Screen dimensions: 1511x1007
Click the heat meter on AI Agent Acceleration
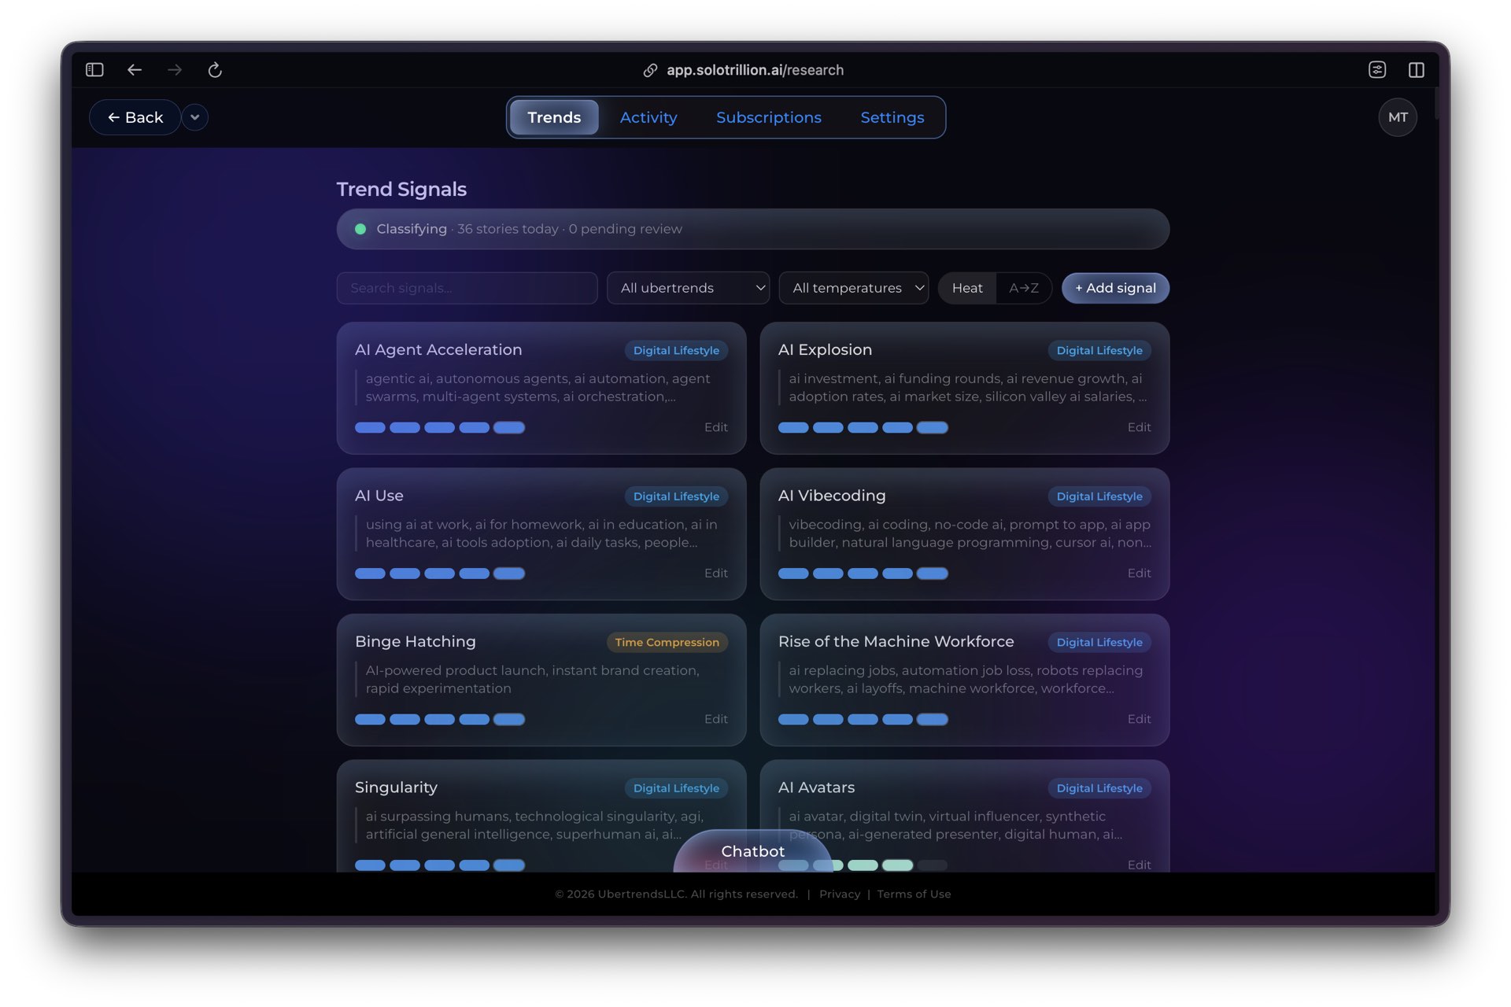(x=440, y=427)
